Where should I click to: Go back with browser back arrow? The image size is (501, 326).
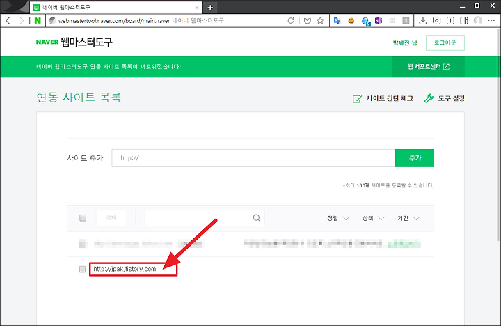pyautogui.click(x=8, y=21)
